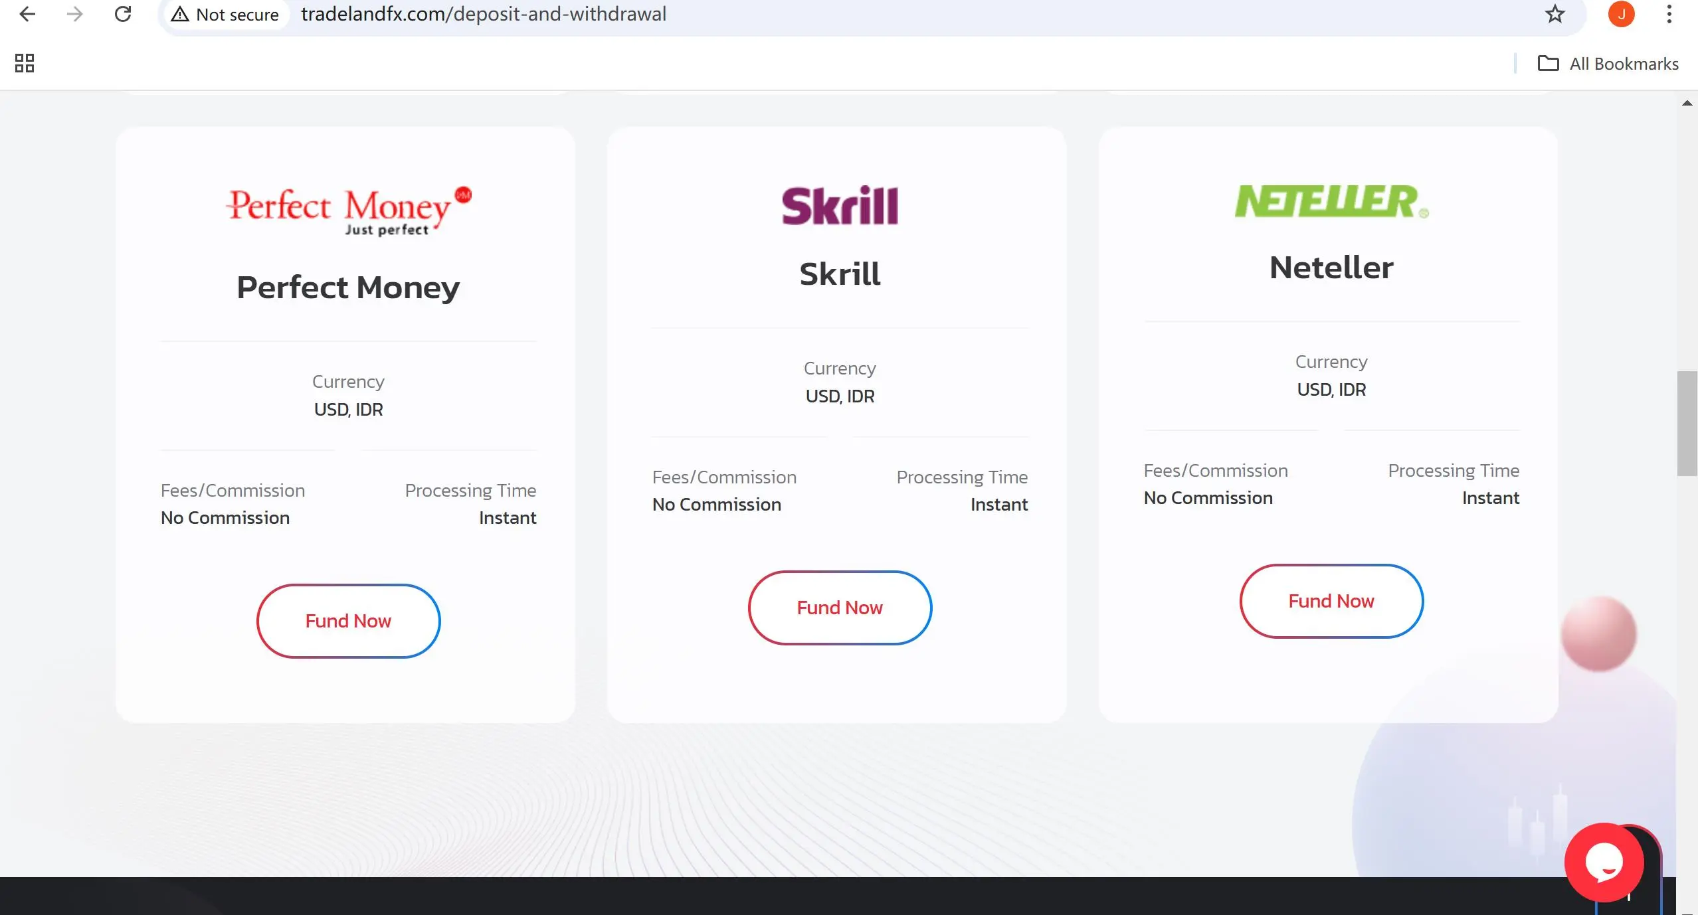Select the Currency label in Skrill card
The width and height of the screenshot is (1698, 915).
[x=840, y=369]
